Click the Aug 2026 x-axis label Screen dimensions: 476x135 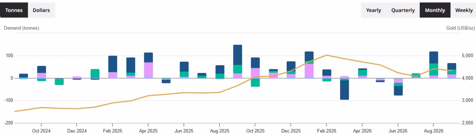434,131
